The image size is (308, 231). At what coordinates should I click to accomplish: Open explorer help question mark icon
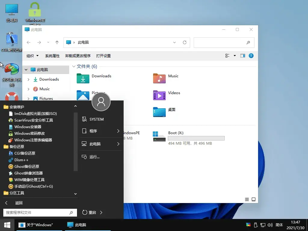(251, 56)
